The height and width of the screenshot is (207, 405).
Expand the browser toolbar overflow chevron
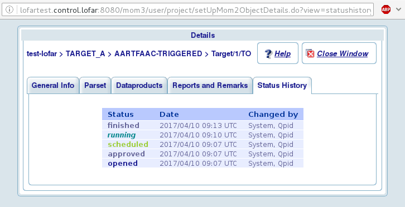point(398,9)
